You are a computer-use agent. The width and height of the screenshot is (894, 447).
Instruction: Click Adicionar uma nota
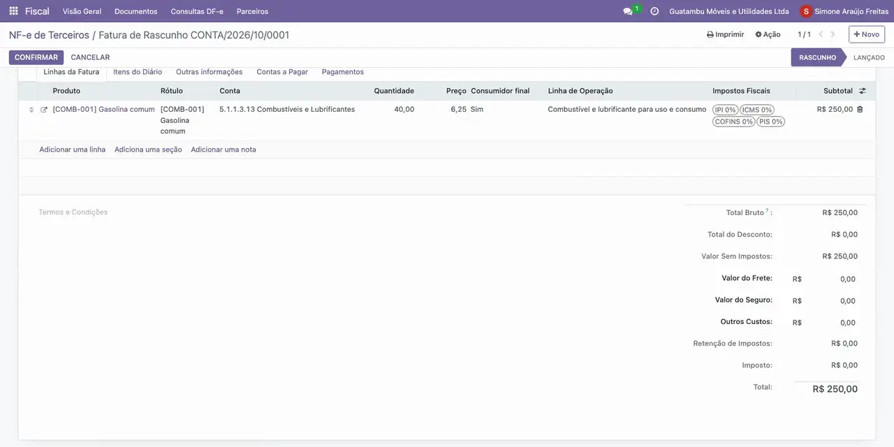coord(223,149)
